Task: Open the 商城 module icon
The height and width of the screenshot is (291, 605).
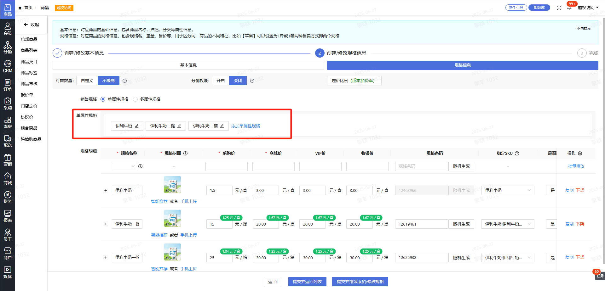Action: click(8, 178)
